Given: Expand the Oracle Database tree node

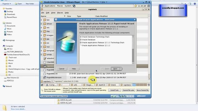Looking at the screenshot, I should coord(81,40).
